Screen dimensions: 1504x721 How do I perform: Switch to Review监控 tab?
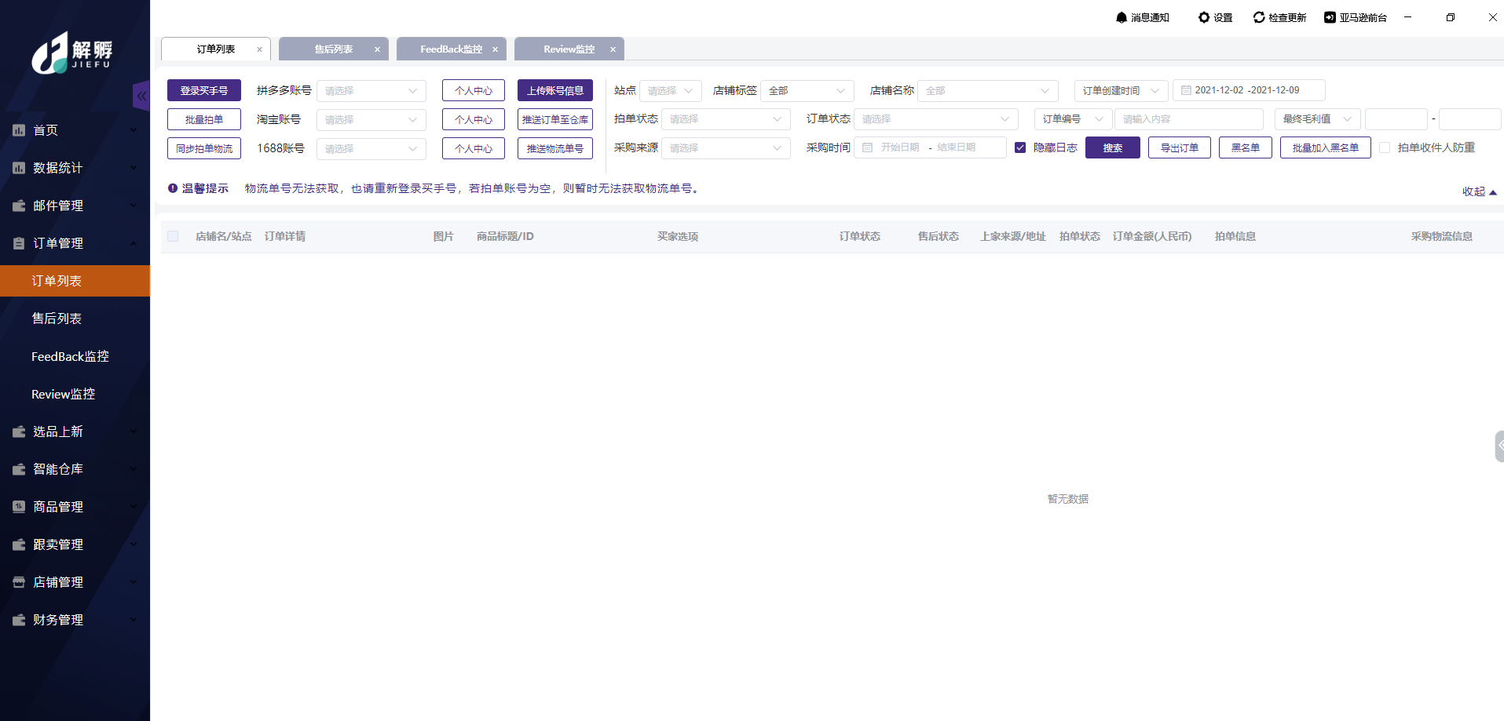tap(569, 49)
